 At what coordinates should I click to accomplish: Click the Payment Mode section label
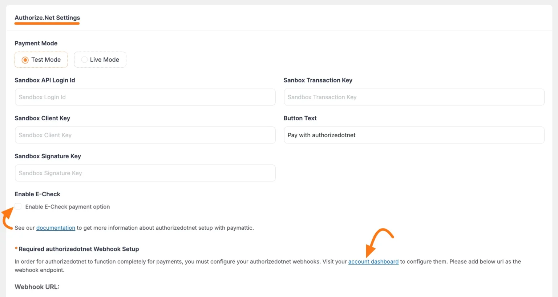tap(36, 43)
